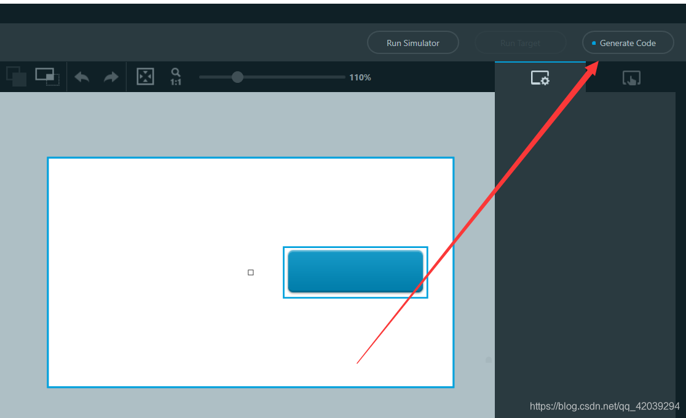Click the redo arrow icon
The height and width of the screenshot is (418, 686).
[111, 77]
